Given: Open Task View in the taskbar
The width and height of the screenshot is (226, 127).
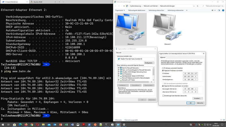Looking at the screenshot, I should 8,125.
